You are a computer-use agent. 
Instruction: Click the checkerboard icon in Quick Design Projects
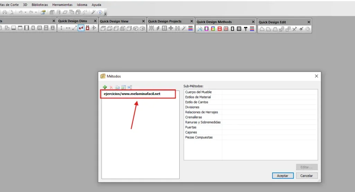(x=151, y=28)
